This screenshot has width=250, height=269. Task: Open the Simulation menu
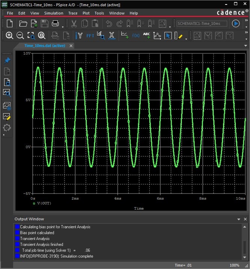[x=54, y=13]
